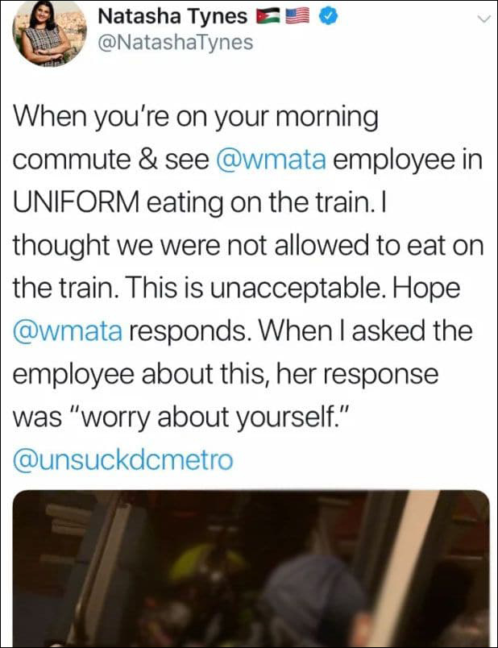Open Natasha Tynes' profile picture

pos(50,33)
